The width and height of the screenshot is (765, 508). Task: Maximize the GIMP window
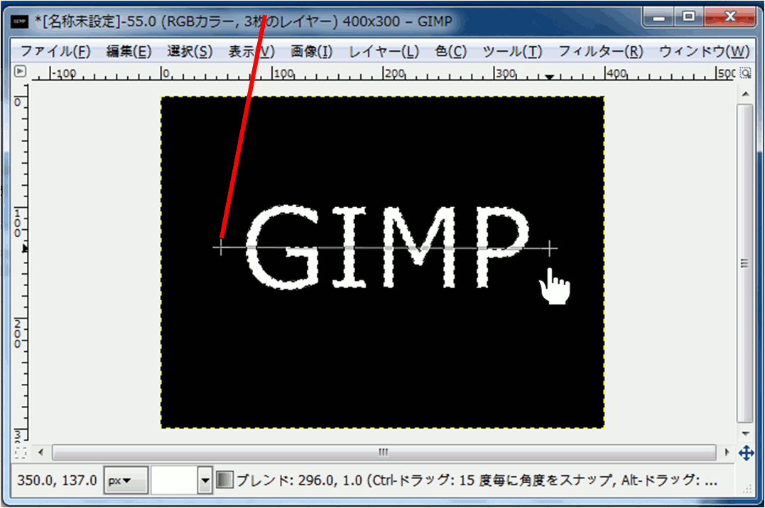coord(688,16)
